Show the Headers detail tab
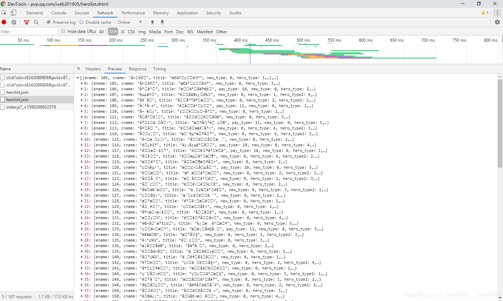 [93, 69]
